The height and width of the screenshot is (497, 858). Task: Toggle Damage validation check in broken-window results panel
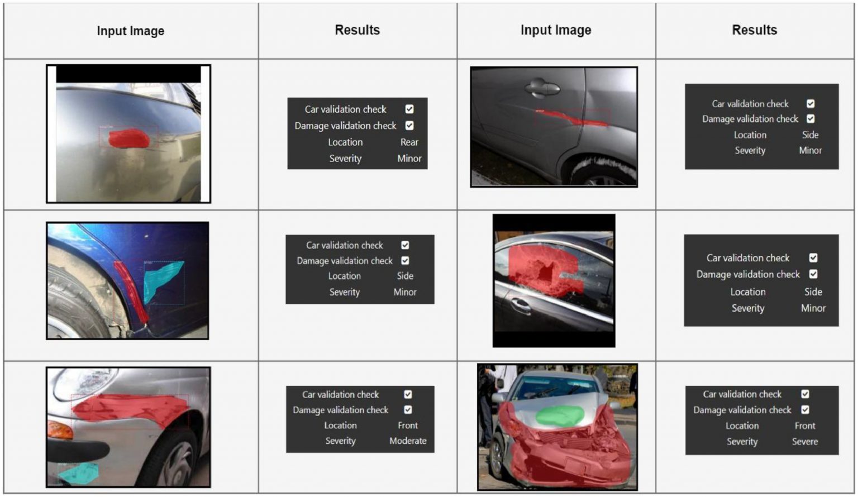(813, 274)
